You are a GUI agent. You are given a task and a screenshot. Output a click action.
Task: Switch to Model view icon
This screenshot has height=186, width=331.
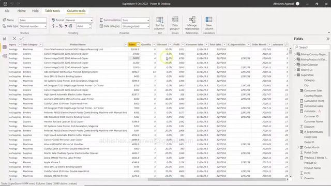[x=5, y=56]
